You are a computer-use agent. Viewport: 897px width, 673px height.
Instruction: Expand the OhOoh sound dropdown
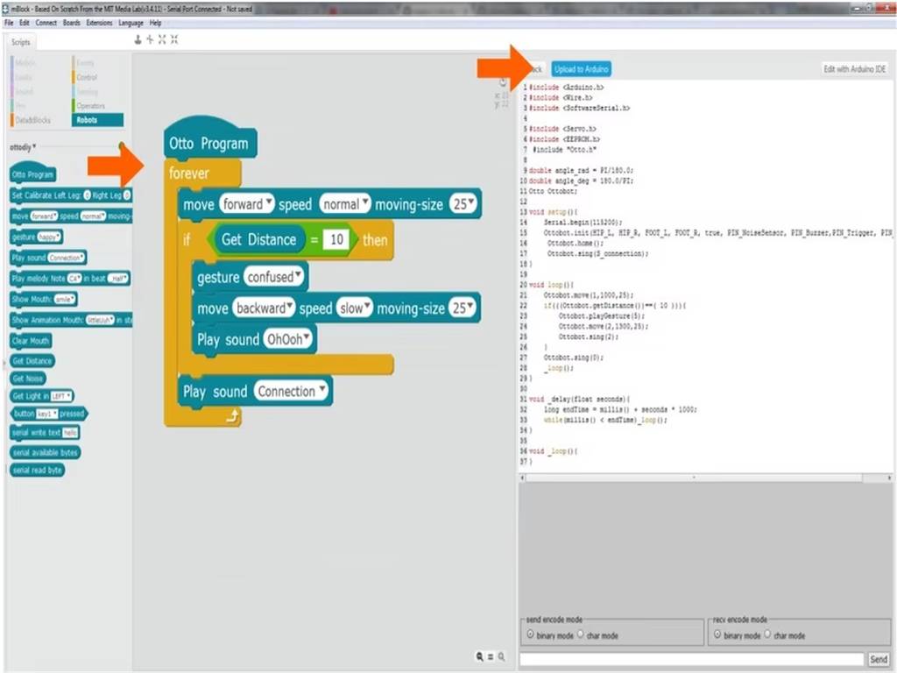289,340
